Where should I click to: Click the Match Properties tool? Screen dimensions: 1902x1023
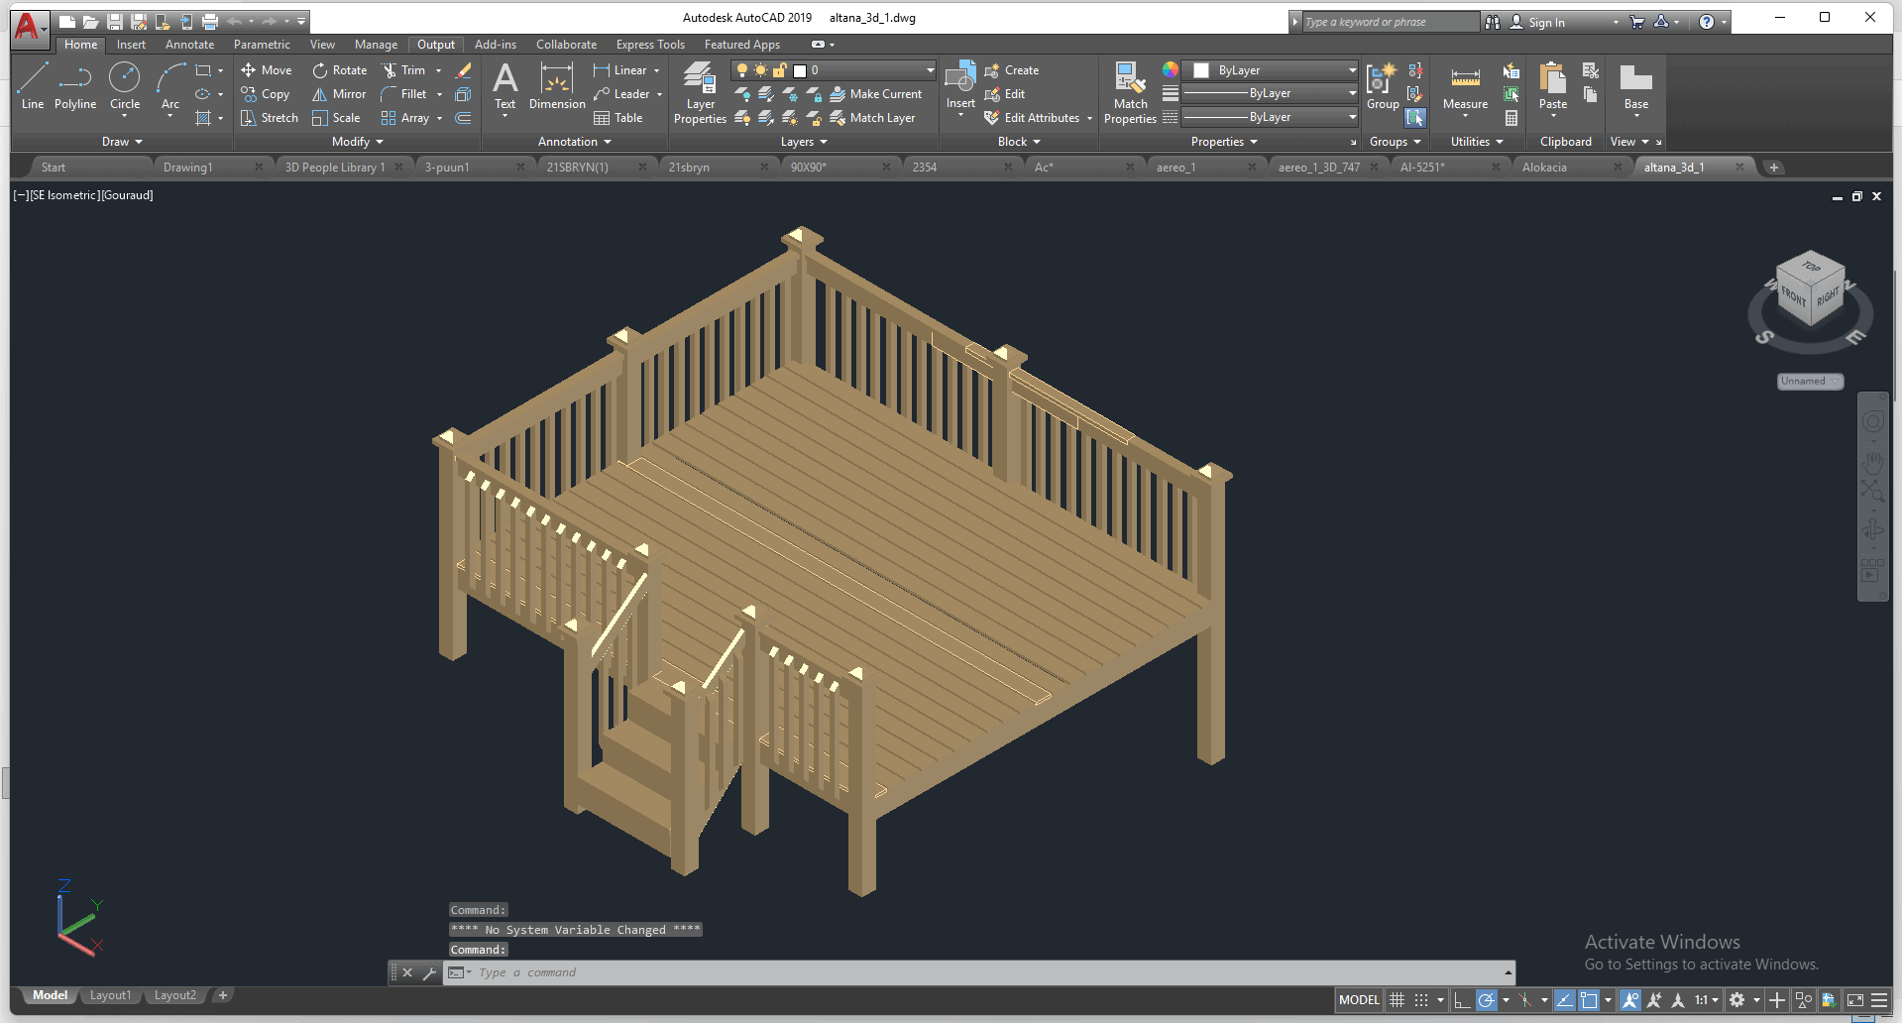[1130, 91]
